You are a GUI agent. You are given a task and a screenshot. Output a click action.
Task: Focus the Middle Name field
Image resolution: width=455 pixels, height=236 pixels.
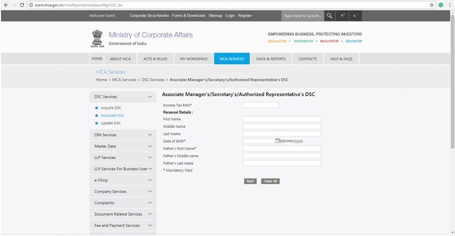click(x=282, y=126)
